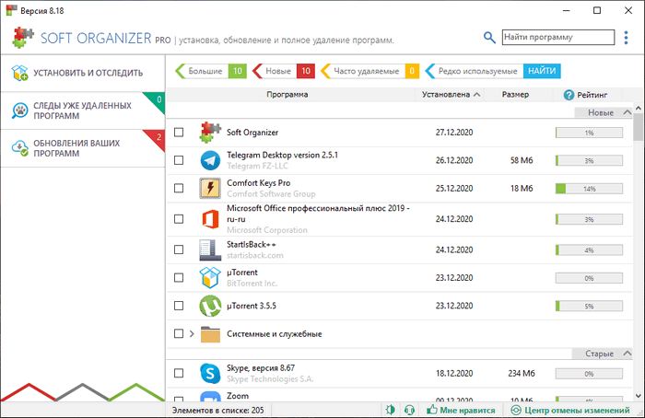Viewport: 645px width, 418px height.
Task: Click the BitTorrent Inc. µTorrent box icon
Action: click(x=210, y=278)
